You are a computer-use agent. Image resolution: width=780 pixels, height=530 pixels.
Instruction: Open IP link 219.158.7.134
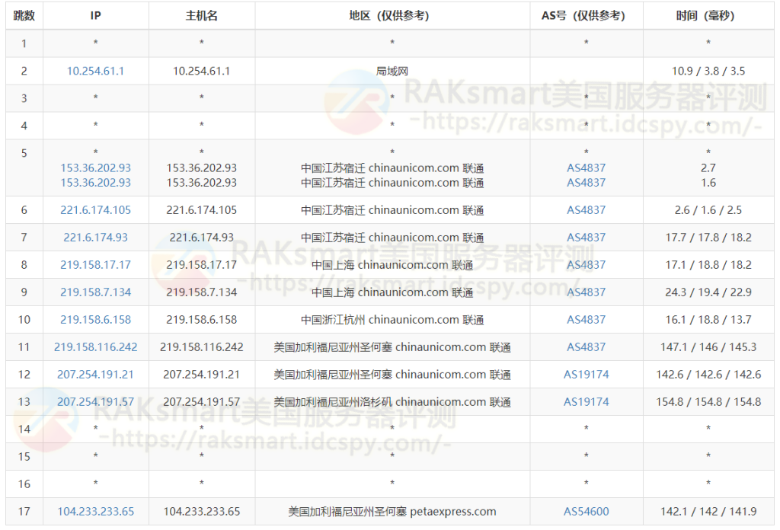point(95,292)
